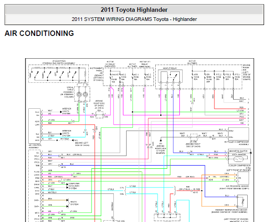This screenshot has width=275, height=222.
Task: Click the GAUGE FUSE label
Action: pos(114,78)
